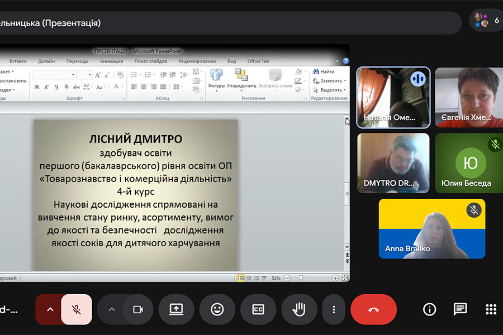Click Заменить (Replace) in the ribbon
The height and width of the screenshot is (335, 503).
(328, 80)
